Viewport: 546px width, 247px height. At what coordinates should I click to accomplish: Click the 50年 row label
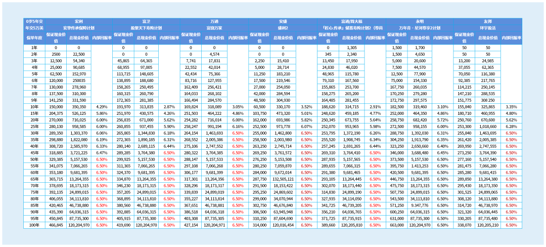pos(34,160)
